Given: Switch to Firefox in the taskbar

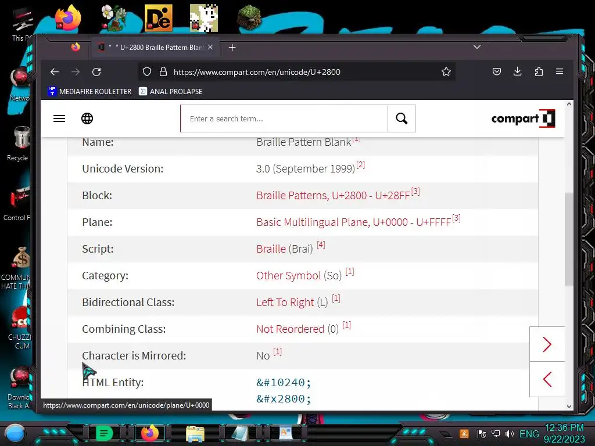Looking at the screenshot, I should [150, 433].
